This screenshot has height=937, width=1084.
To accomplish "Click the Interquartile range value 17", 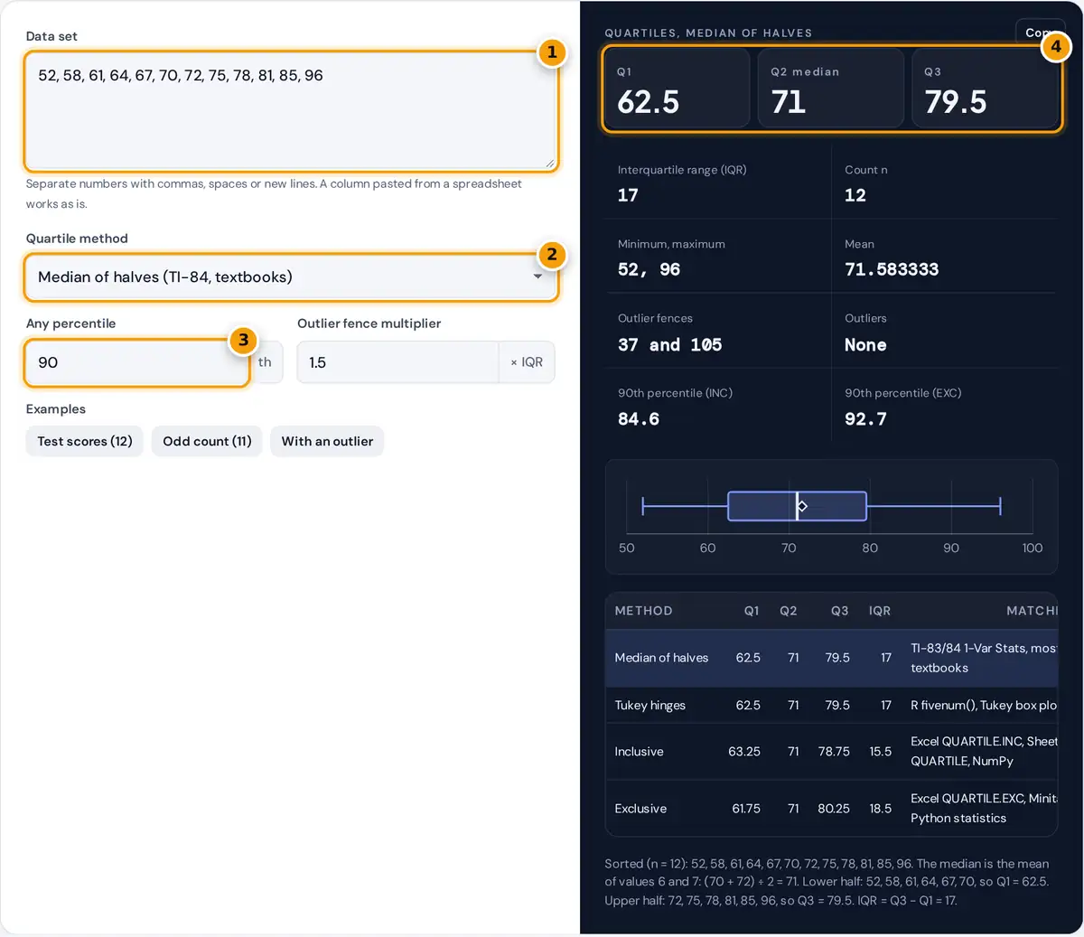I will [x=628, y=195].
